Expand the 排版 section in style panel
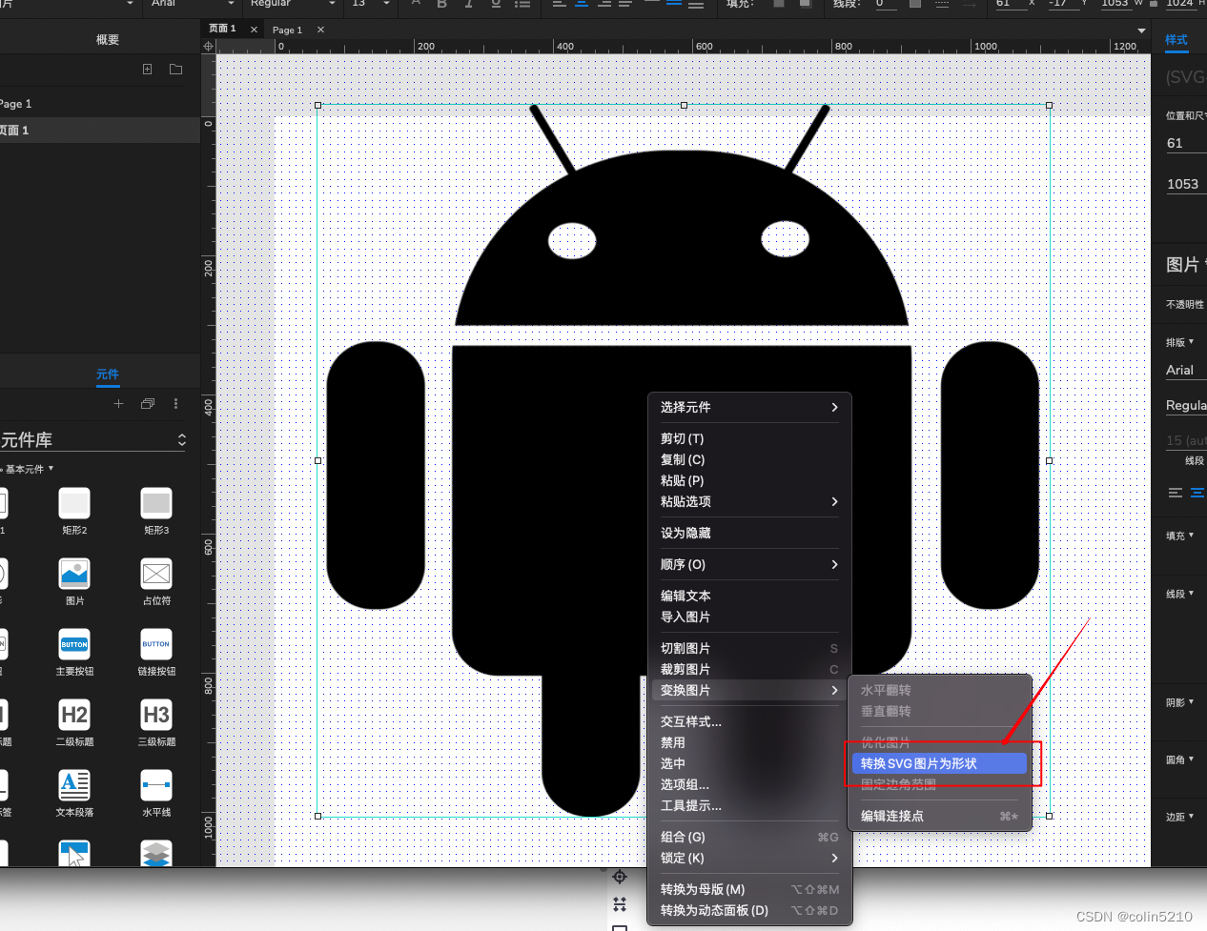 coord(1179,342)
